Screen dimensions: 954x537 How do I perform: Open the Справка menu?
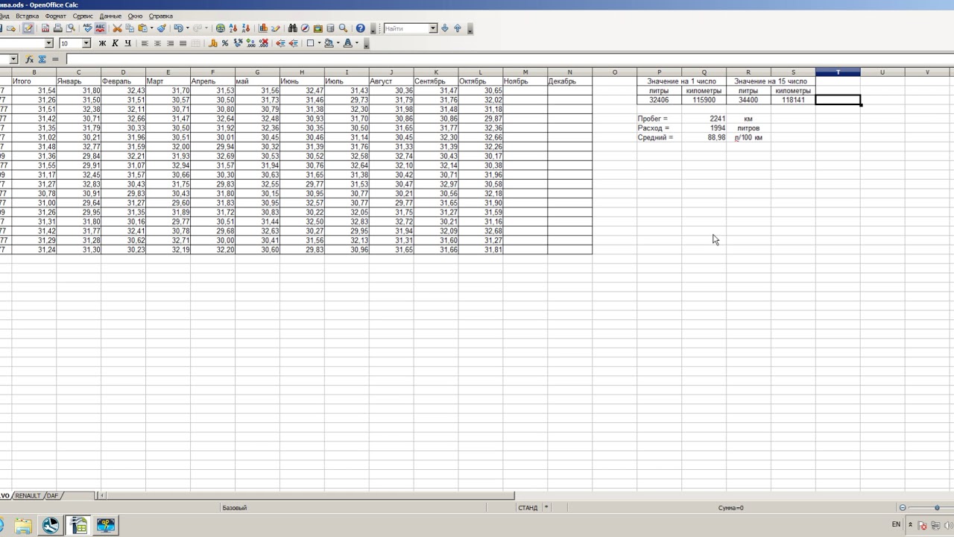(160, 16)
